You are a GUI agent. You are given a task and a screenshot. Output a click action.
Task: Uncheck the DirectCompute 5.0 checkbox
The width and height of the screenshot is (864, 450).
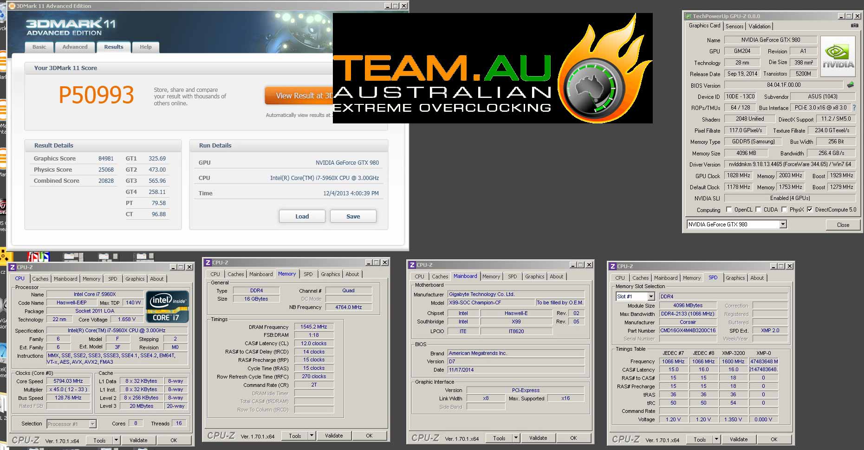(x=810, y=210)
